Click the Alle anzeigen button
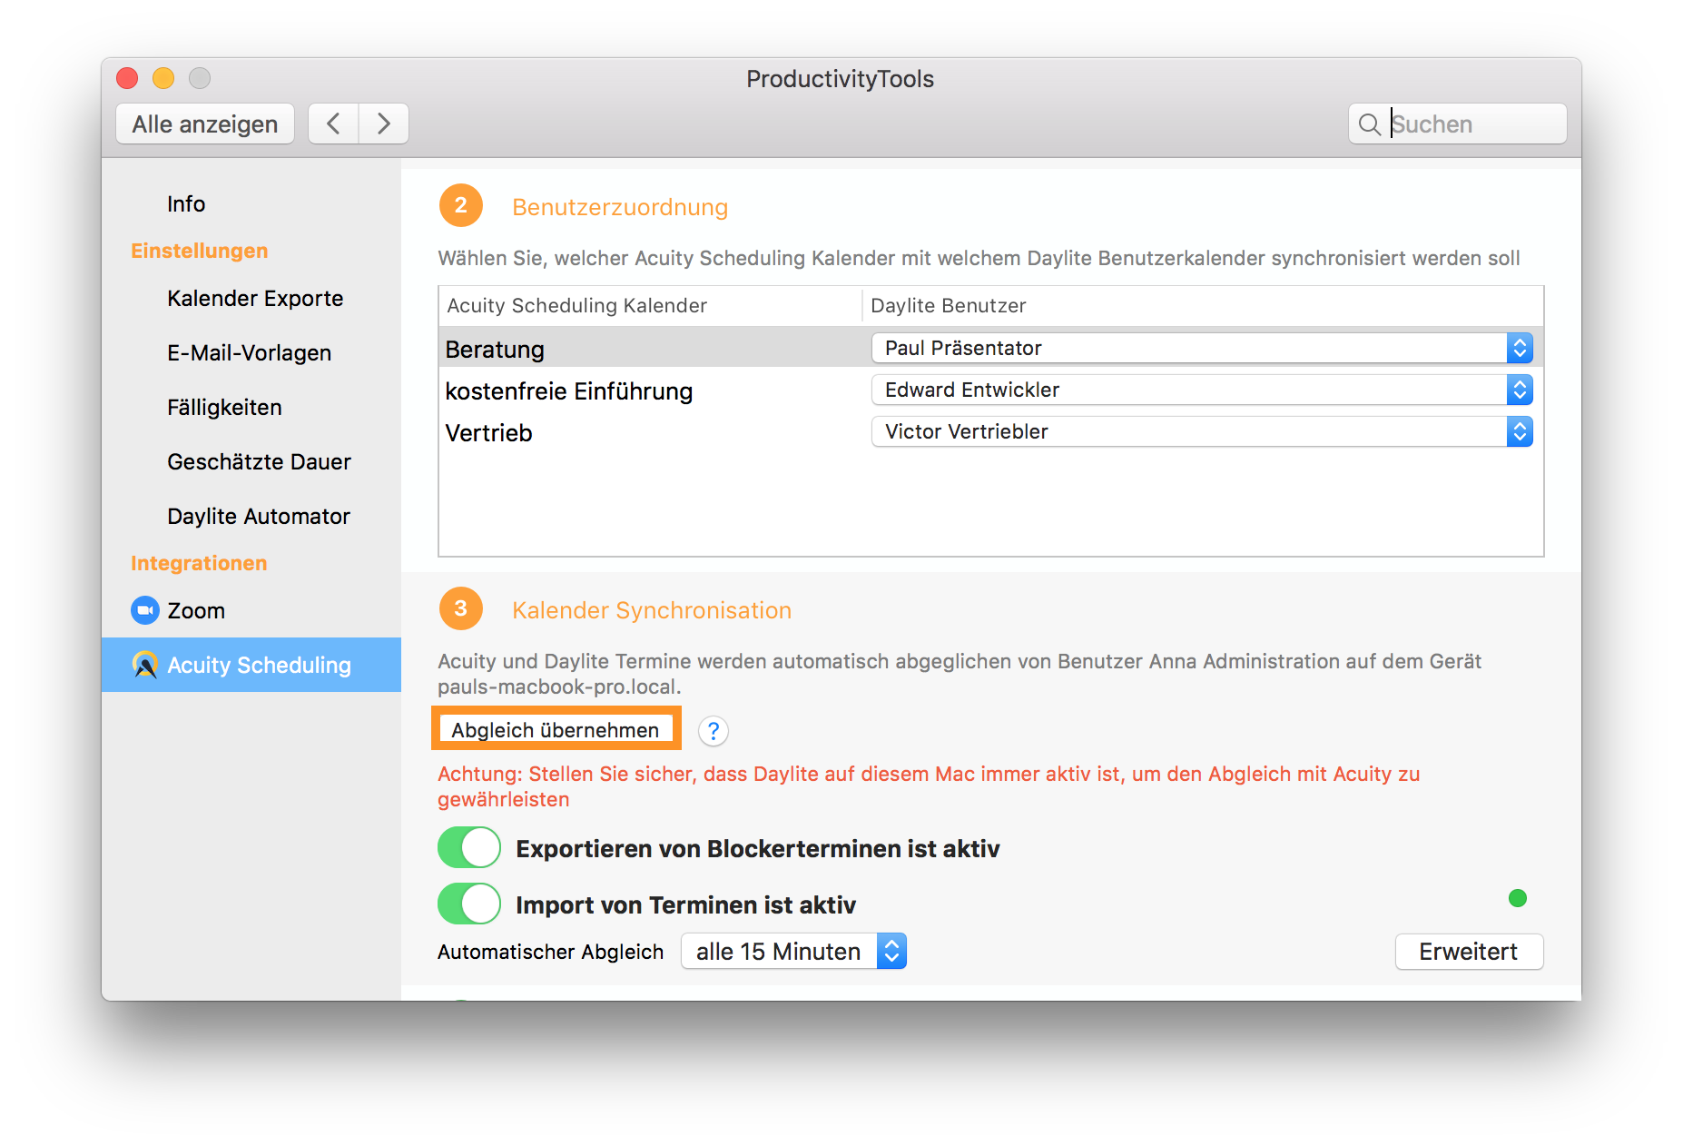1683x1146 pixels. click(x=205, y=123)
